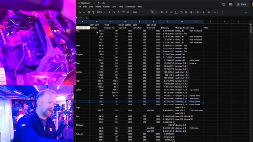
Task: Open the name box dropdown arrow
Action: click(x=82, y=18)
